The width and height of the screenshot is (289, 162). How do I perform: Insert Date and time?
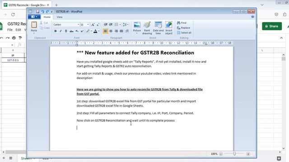(158, 28)
